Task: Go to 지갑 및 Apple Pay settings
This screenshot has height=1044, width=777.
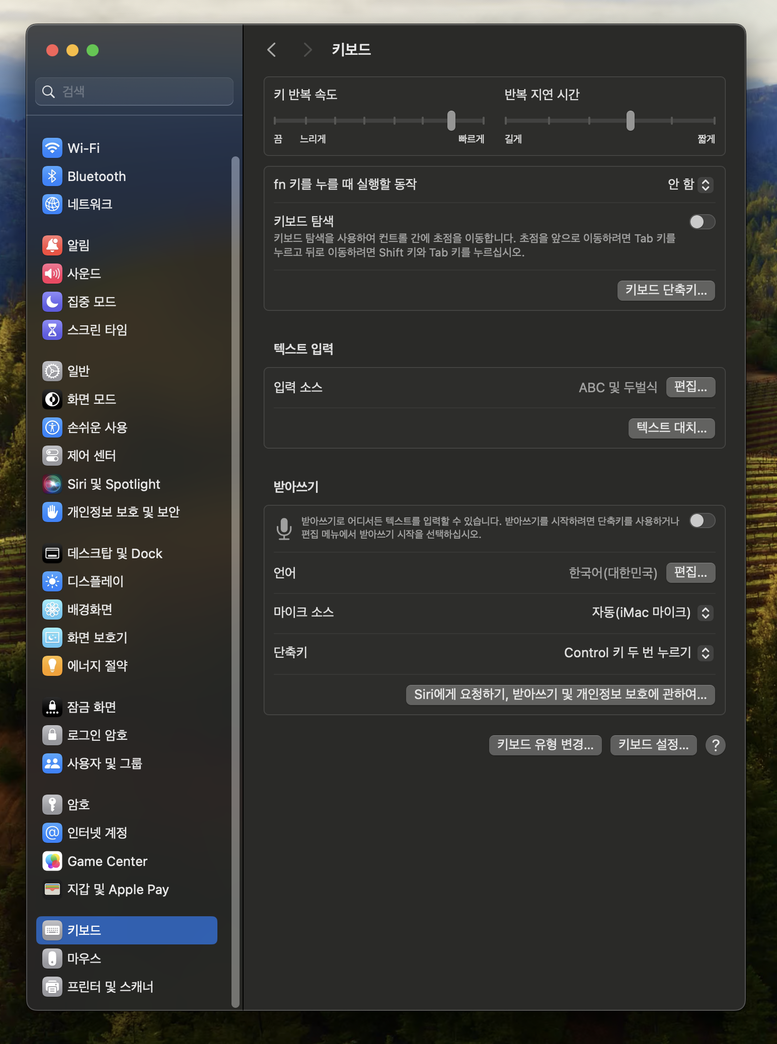Action: click(127, 889)
